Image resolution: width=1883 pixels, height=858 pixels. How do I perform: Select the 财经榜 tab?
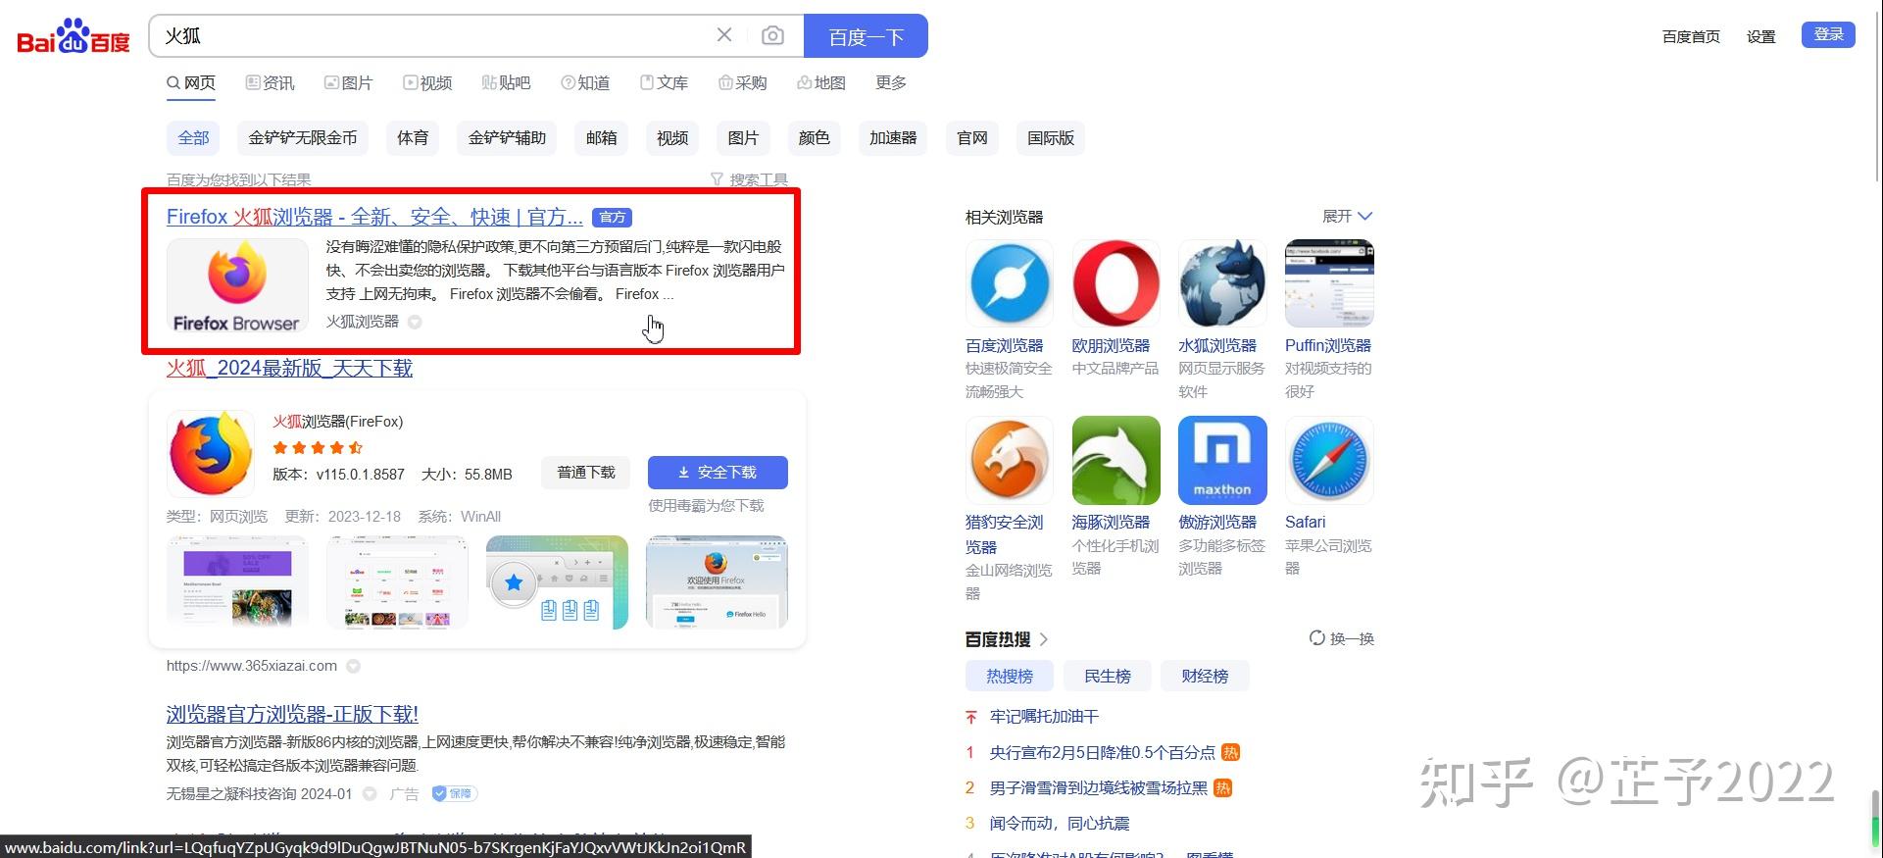point(1205,676)
